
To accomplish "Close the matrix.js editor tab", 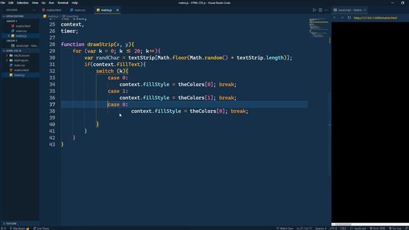I will click(118, 10).
